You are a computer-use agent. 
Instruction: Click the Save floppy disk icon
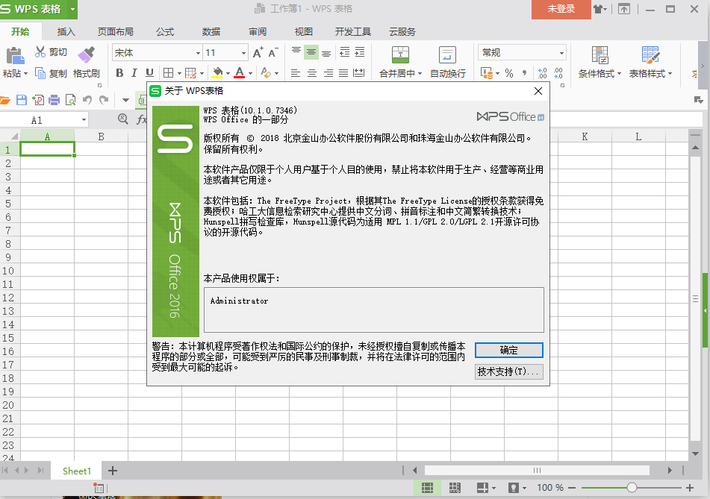pos(22,100)
